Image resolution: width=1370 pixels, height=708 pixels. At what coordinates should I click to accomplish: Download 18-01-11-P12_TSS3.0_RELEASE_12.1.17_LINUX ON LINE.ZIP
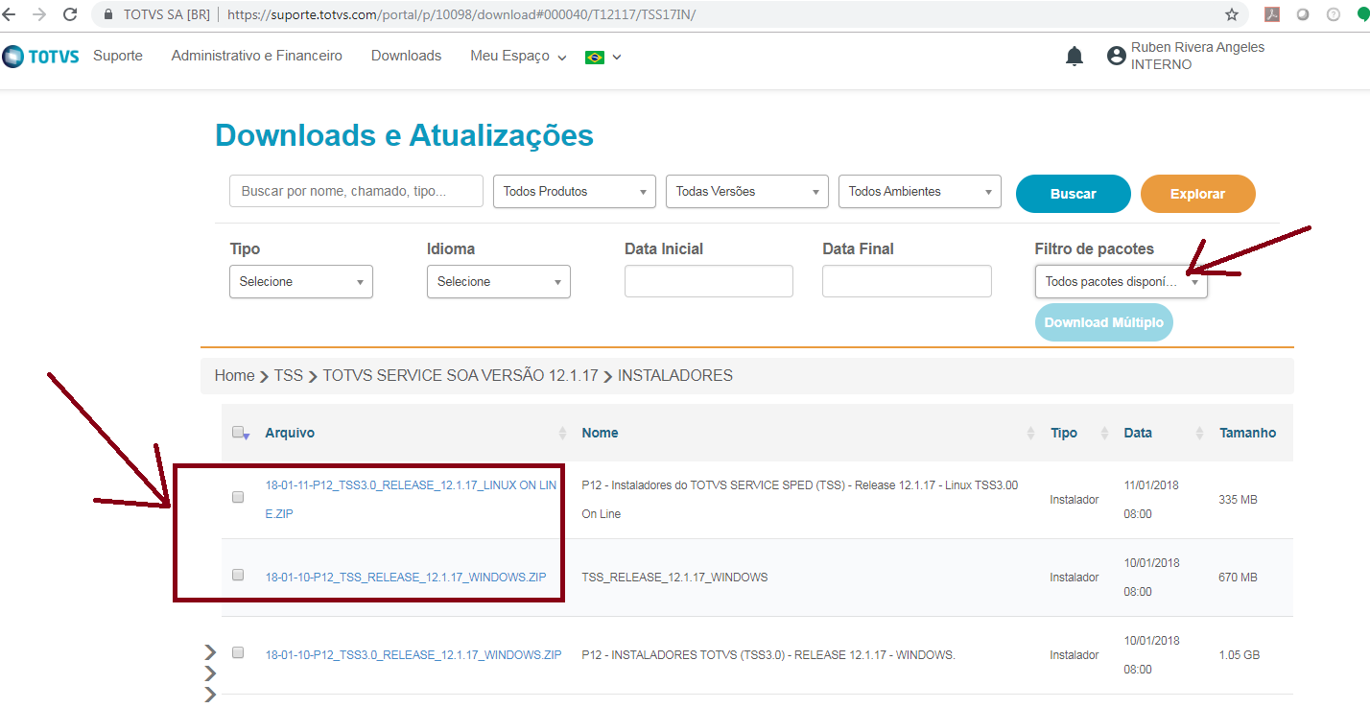click(411, 499)
